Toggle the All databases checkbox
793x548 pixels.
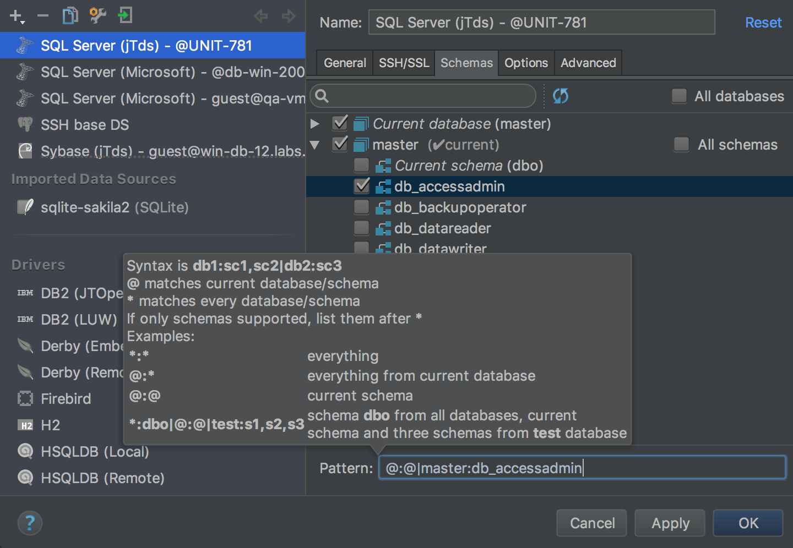[x=679, y=96]
